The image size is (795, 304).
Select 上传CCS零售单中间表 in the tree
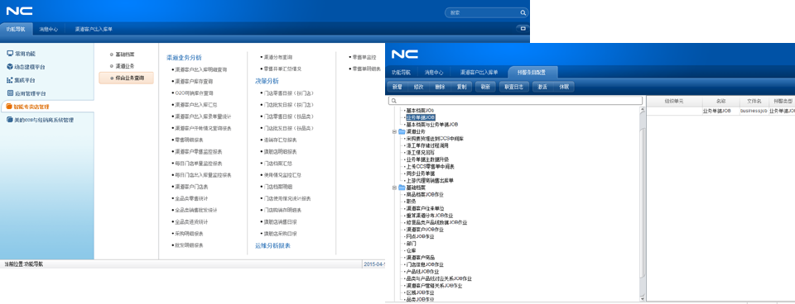click(430, 166)
